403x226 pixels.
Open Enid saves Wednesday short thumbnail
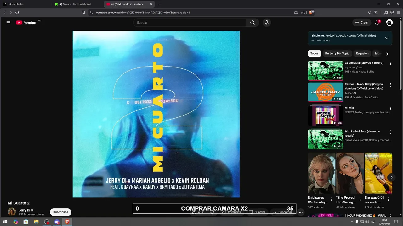coord(321,173)
